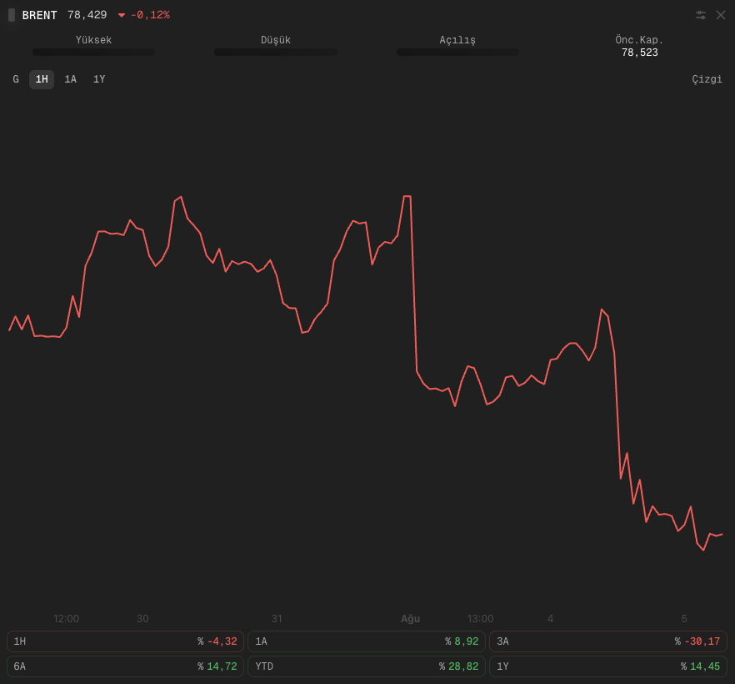Click the 1A % 8,92 performance box
The image size is (735, 684).
coord(367,641)
